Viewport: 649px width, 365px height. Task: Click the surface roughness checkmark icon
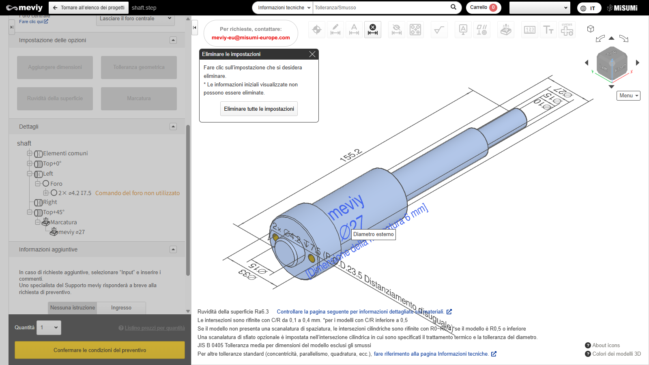[x=438, y=30]
